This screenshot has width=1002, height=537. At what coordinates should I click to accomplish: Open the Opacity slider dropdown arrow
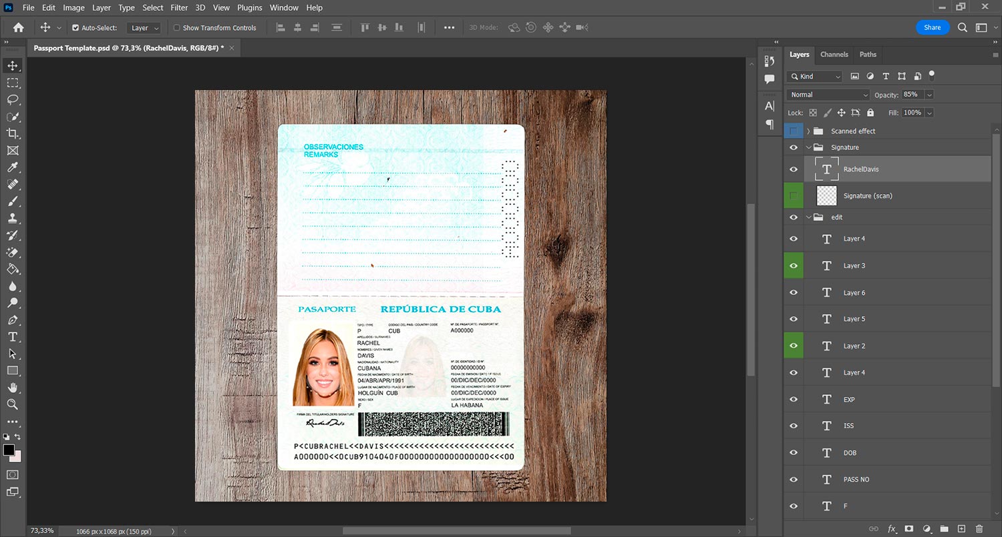click(929, 95)
